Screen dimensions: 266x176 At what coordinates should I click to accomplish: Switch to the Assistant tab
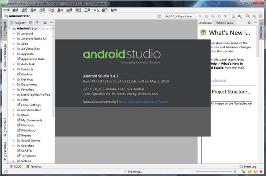coord(205,23)
